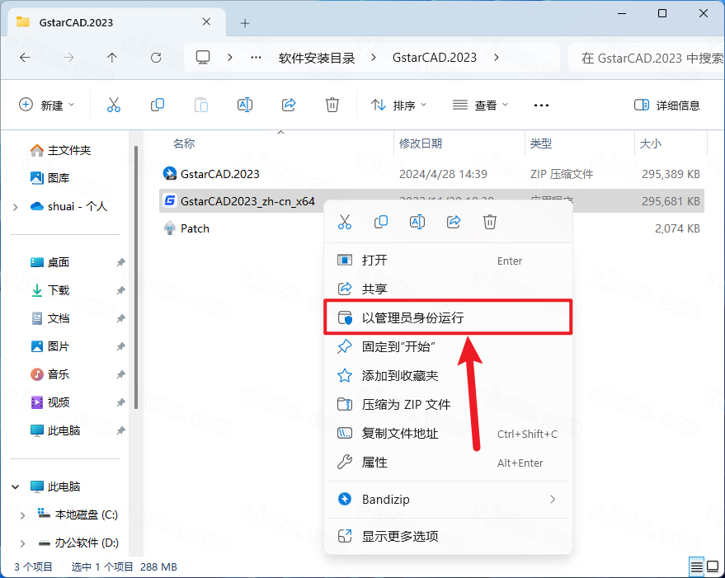Click the share icon in the toolbar
Image resolution: width=725 pixels, height=578 pixels.
coord(289,105)
